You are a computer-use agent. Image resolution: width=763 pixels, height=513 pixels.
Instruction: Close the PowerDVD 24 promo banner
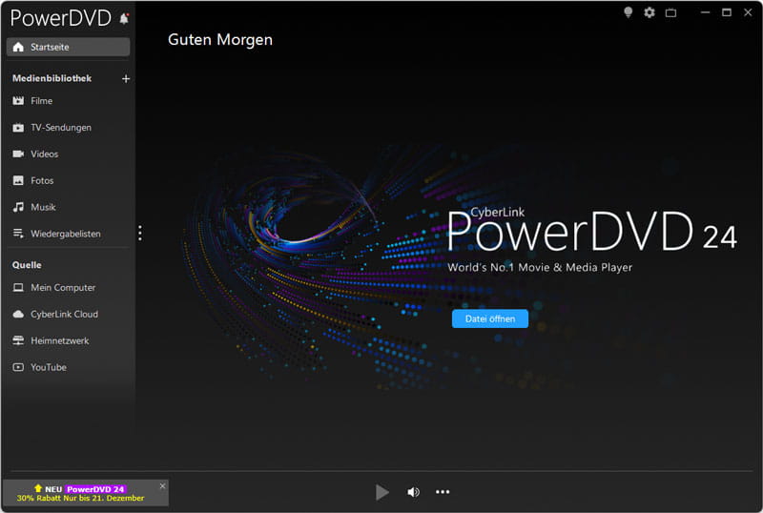pos(162,485)
